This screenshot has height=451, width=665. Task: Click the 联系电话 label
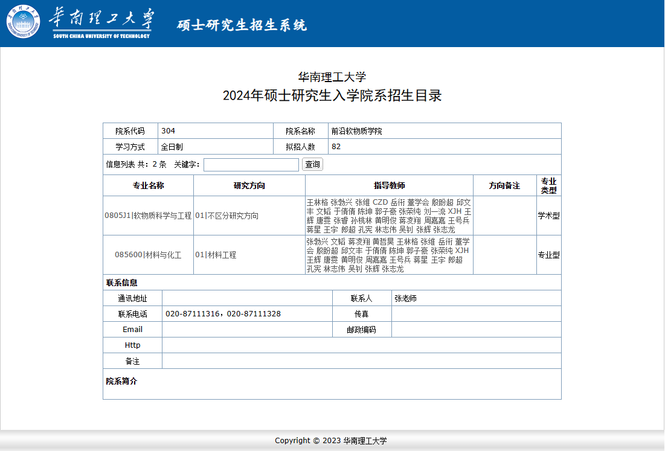point(132,314)
